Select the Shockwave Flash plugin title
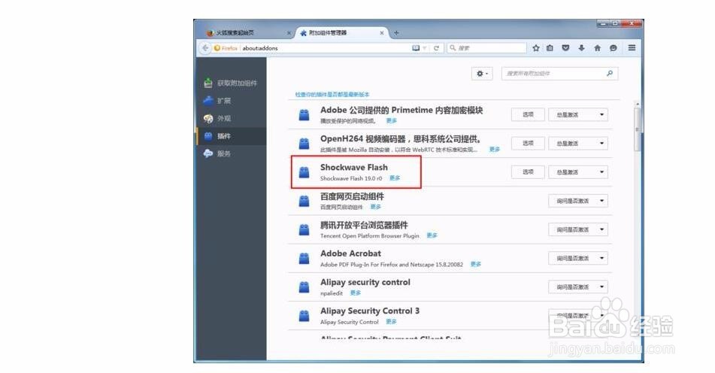The width and height of the screenshot is (715, 373). (x=354, y=168)
